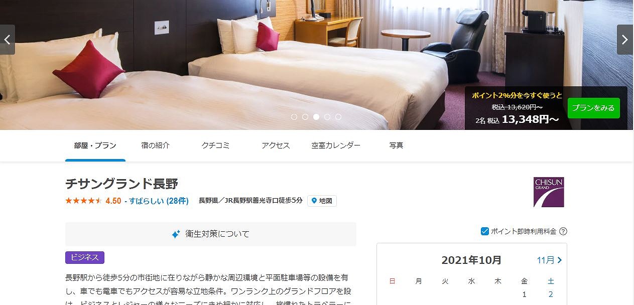The width and height of the screenshot is (634, 305).
Task: Click the green プランをみる button
Action: point(594,108)
